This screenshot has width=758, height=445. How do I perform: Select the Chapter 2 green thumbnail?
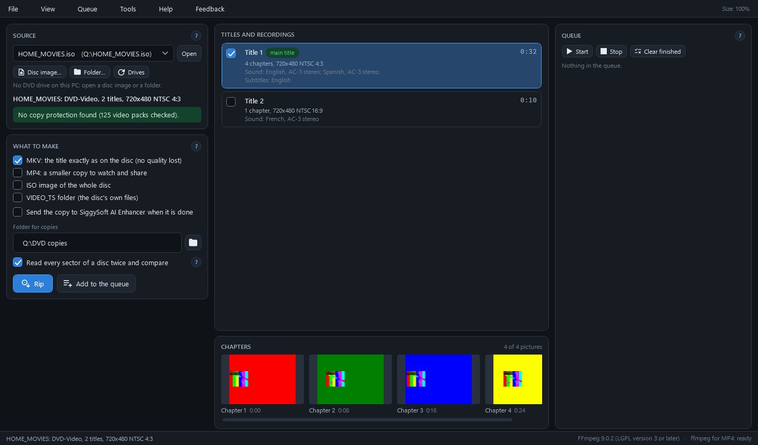[x=351, y=379]
